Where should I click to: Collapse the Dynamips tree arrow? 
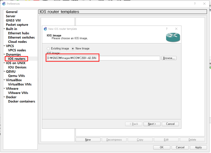click(4, 54)
